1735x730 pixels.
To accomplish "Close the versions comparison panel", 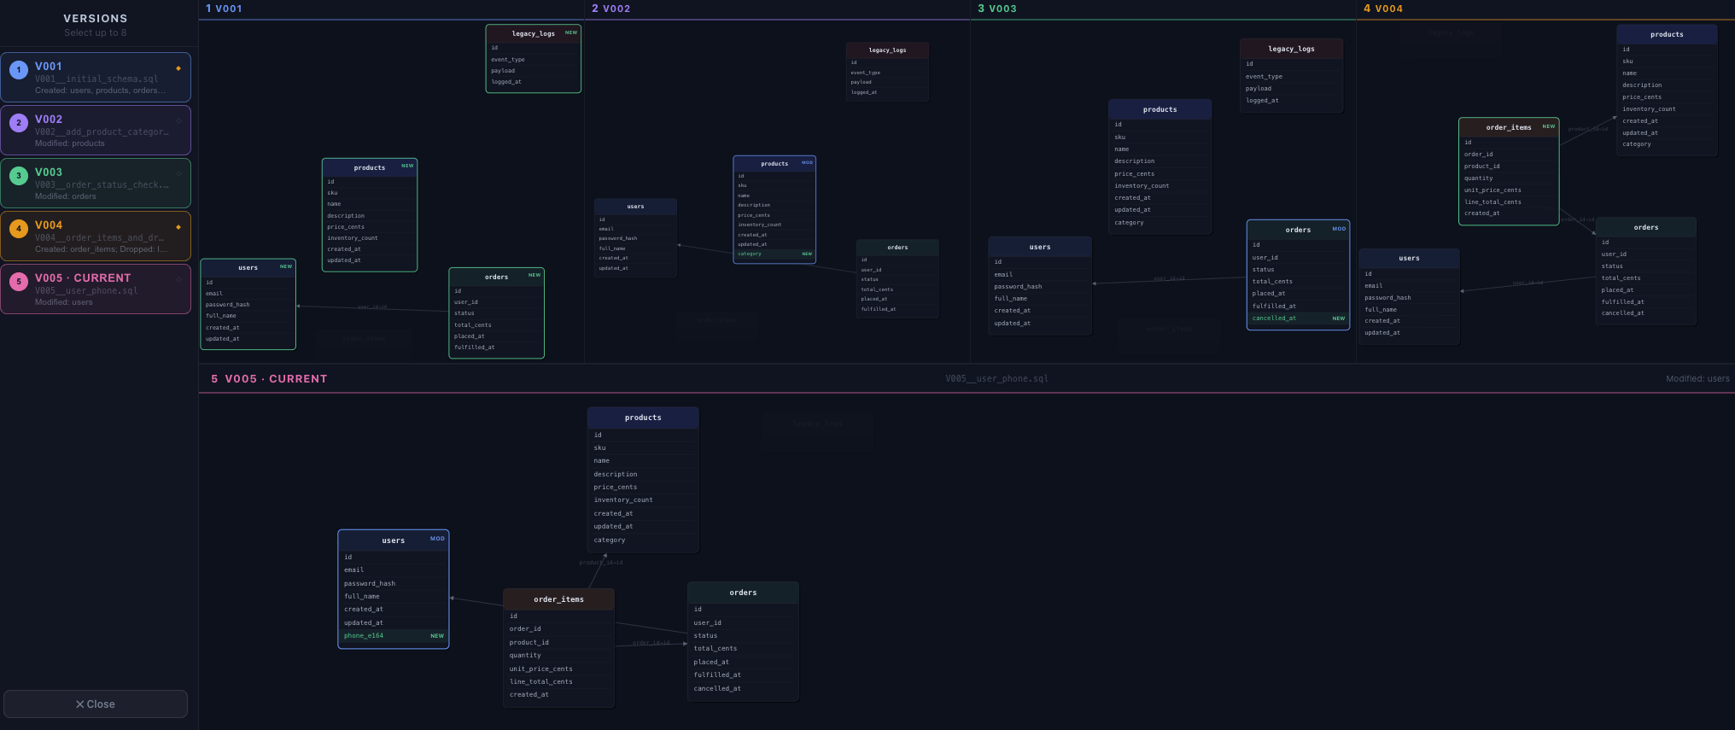I will [96, 704].
